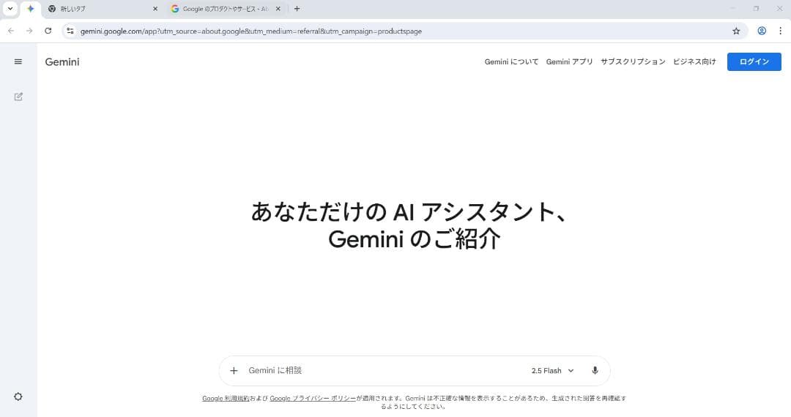
Task: Open the Chrome profile avatar icon
Action: 762,31
